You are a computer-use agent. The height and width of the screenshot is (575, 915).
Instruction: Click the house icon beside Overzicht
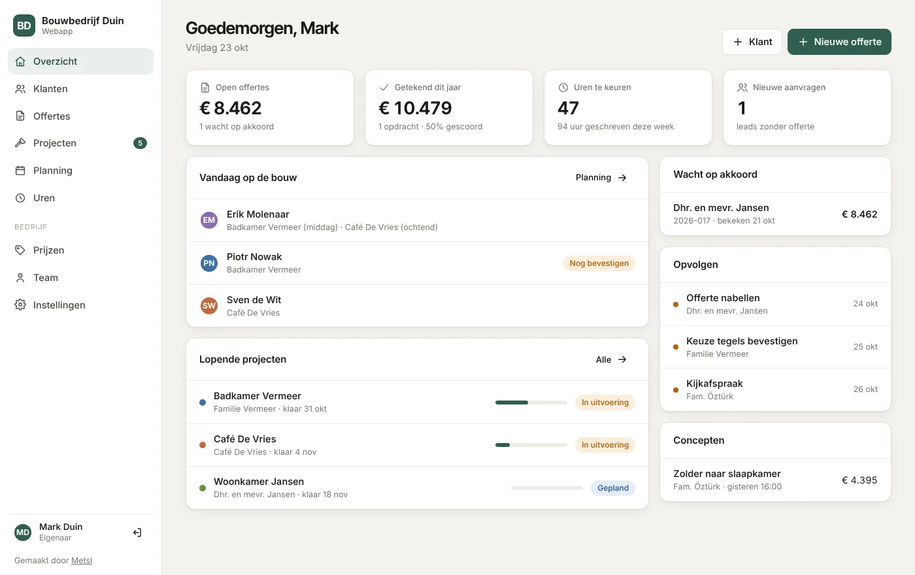(x=20, y=61)
